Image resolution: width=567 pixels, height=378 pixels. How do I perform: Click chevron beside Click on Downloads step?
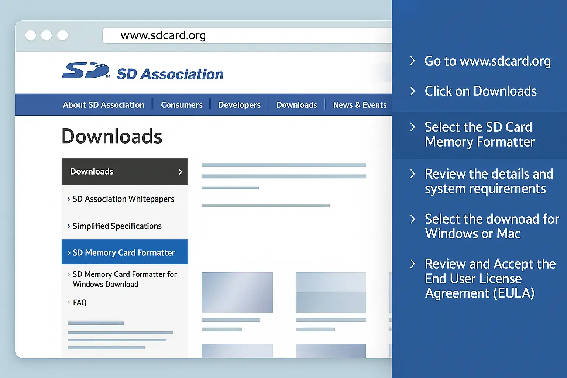tap(413, 91)
